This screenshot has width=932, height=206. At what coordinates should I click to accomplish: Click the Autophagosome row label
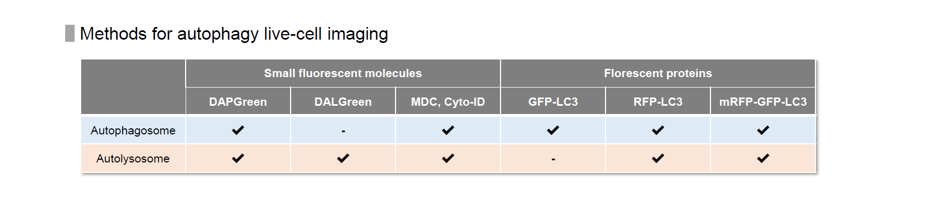coord(133,131)
